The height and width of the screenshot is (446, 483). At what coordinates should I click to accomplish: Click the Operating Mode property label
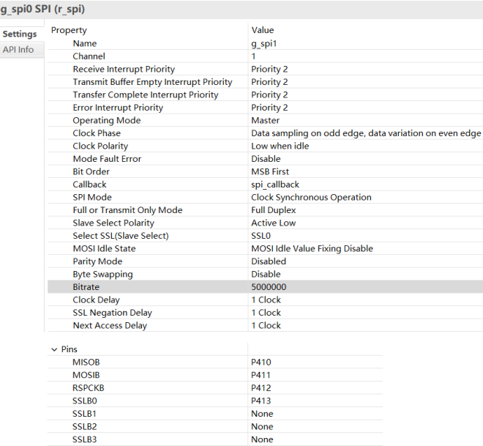(x=107, y=120)
